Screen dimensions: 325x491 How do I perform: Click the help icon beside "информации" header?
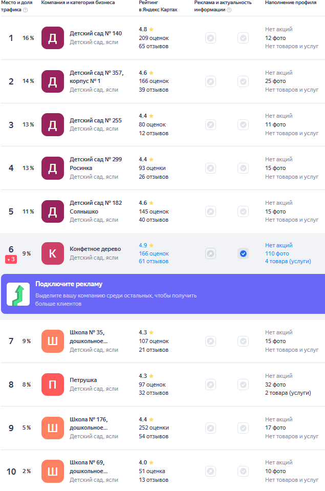(x=229, y=10)
